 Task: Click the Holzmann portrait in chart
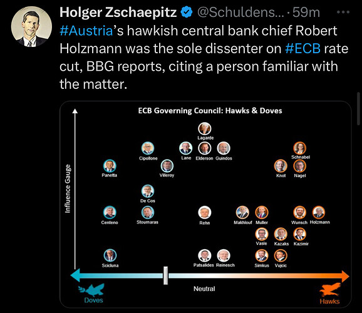(319, 212)
